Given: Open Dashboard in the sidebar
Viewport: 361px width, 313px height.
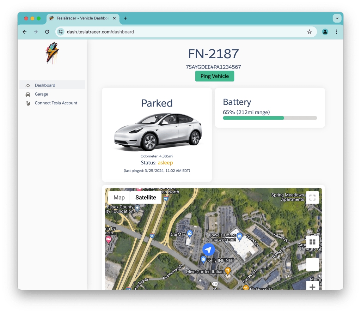Looking at the screenshot, I should pos(45,85).
